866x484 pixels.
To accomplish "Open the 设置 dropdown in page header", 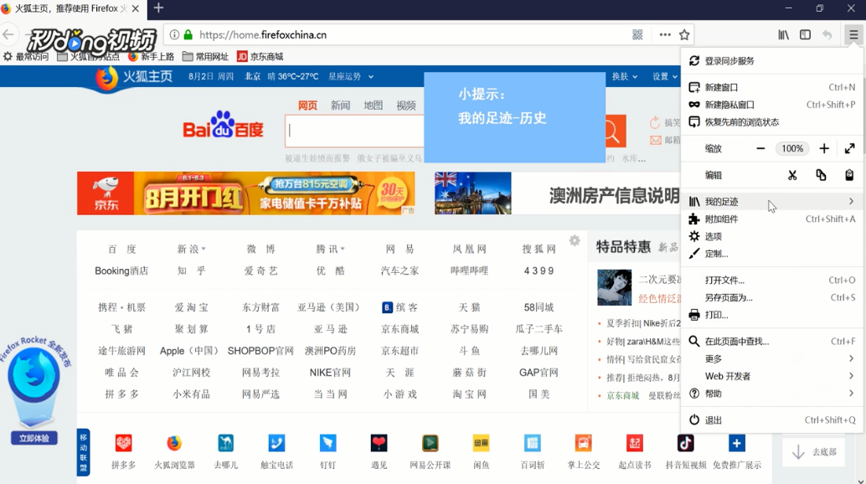I will tap(665, 77).
